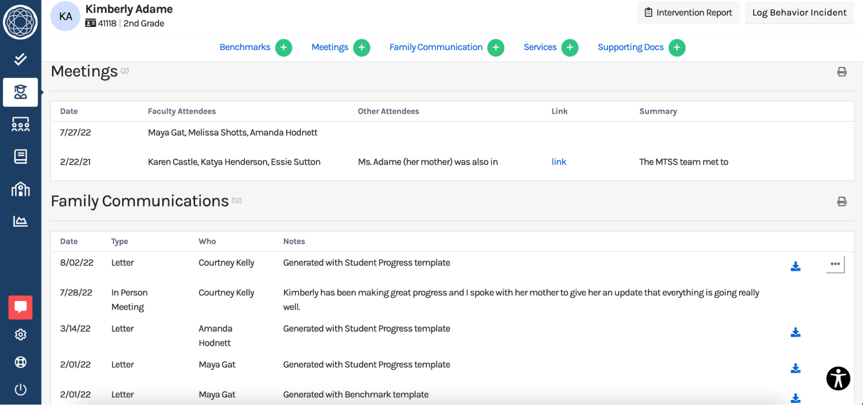The width and height of the screenshot is (863, 405).
Task: Jump to the Supporting Docs section
Action: click(x=630, y=47)
